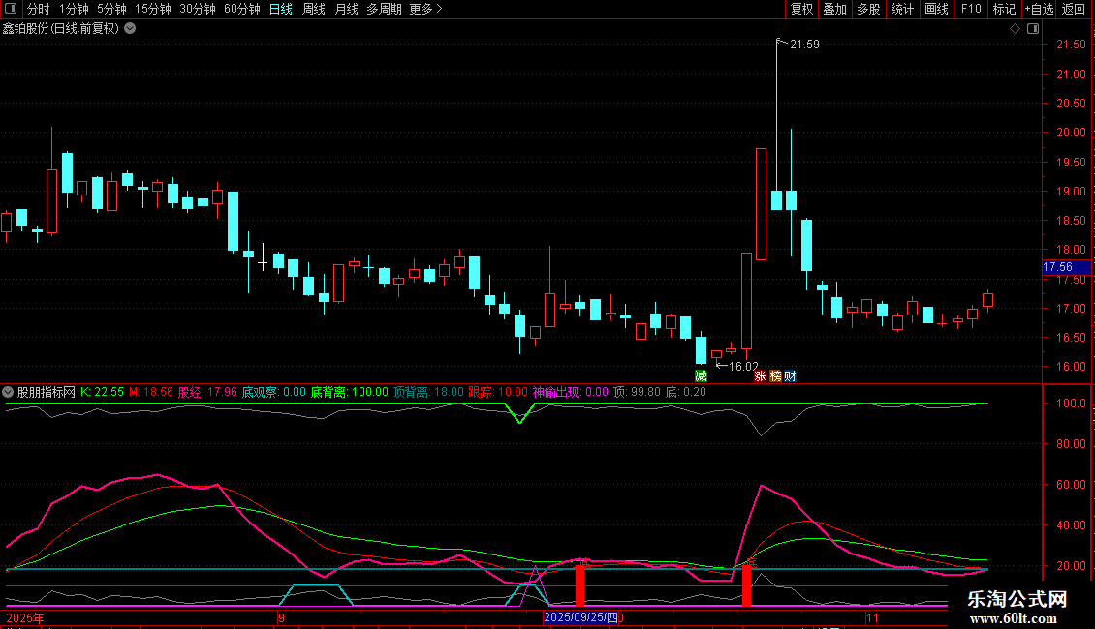The width and height of the screenshot is (1095, 629).
Task: Expand the indicator panel settings arrow
Action: pyautogui.click(x=8, y=392)
